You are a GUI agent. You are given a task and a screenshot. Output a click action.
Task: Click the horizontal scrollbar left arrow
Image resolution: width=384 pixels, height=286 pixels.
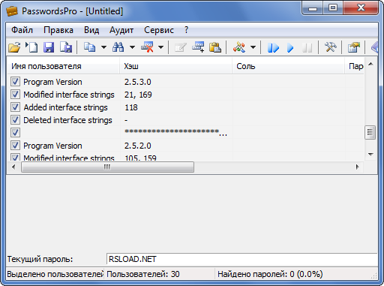click(13, 167)
